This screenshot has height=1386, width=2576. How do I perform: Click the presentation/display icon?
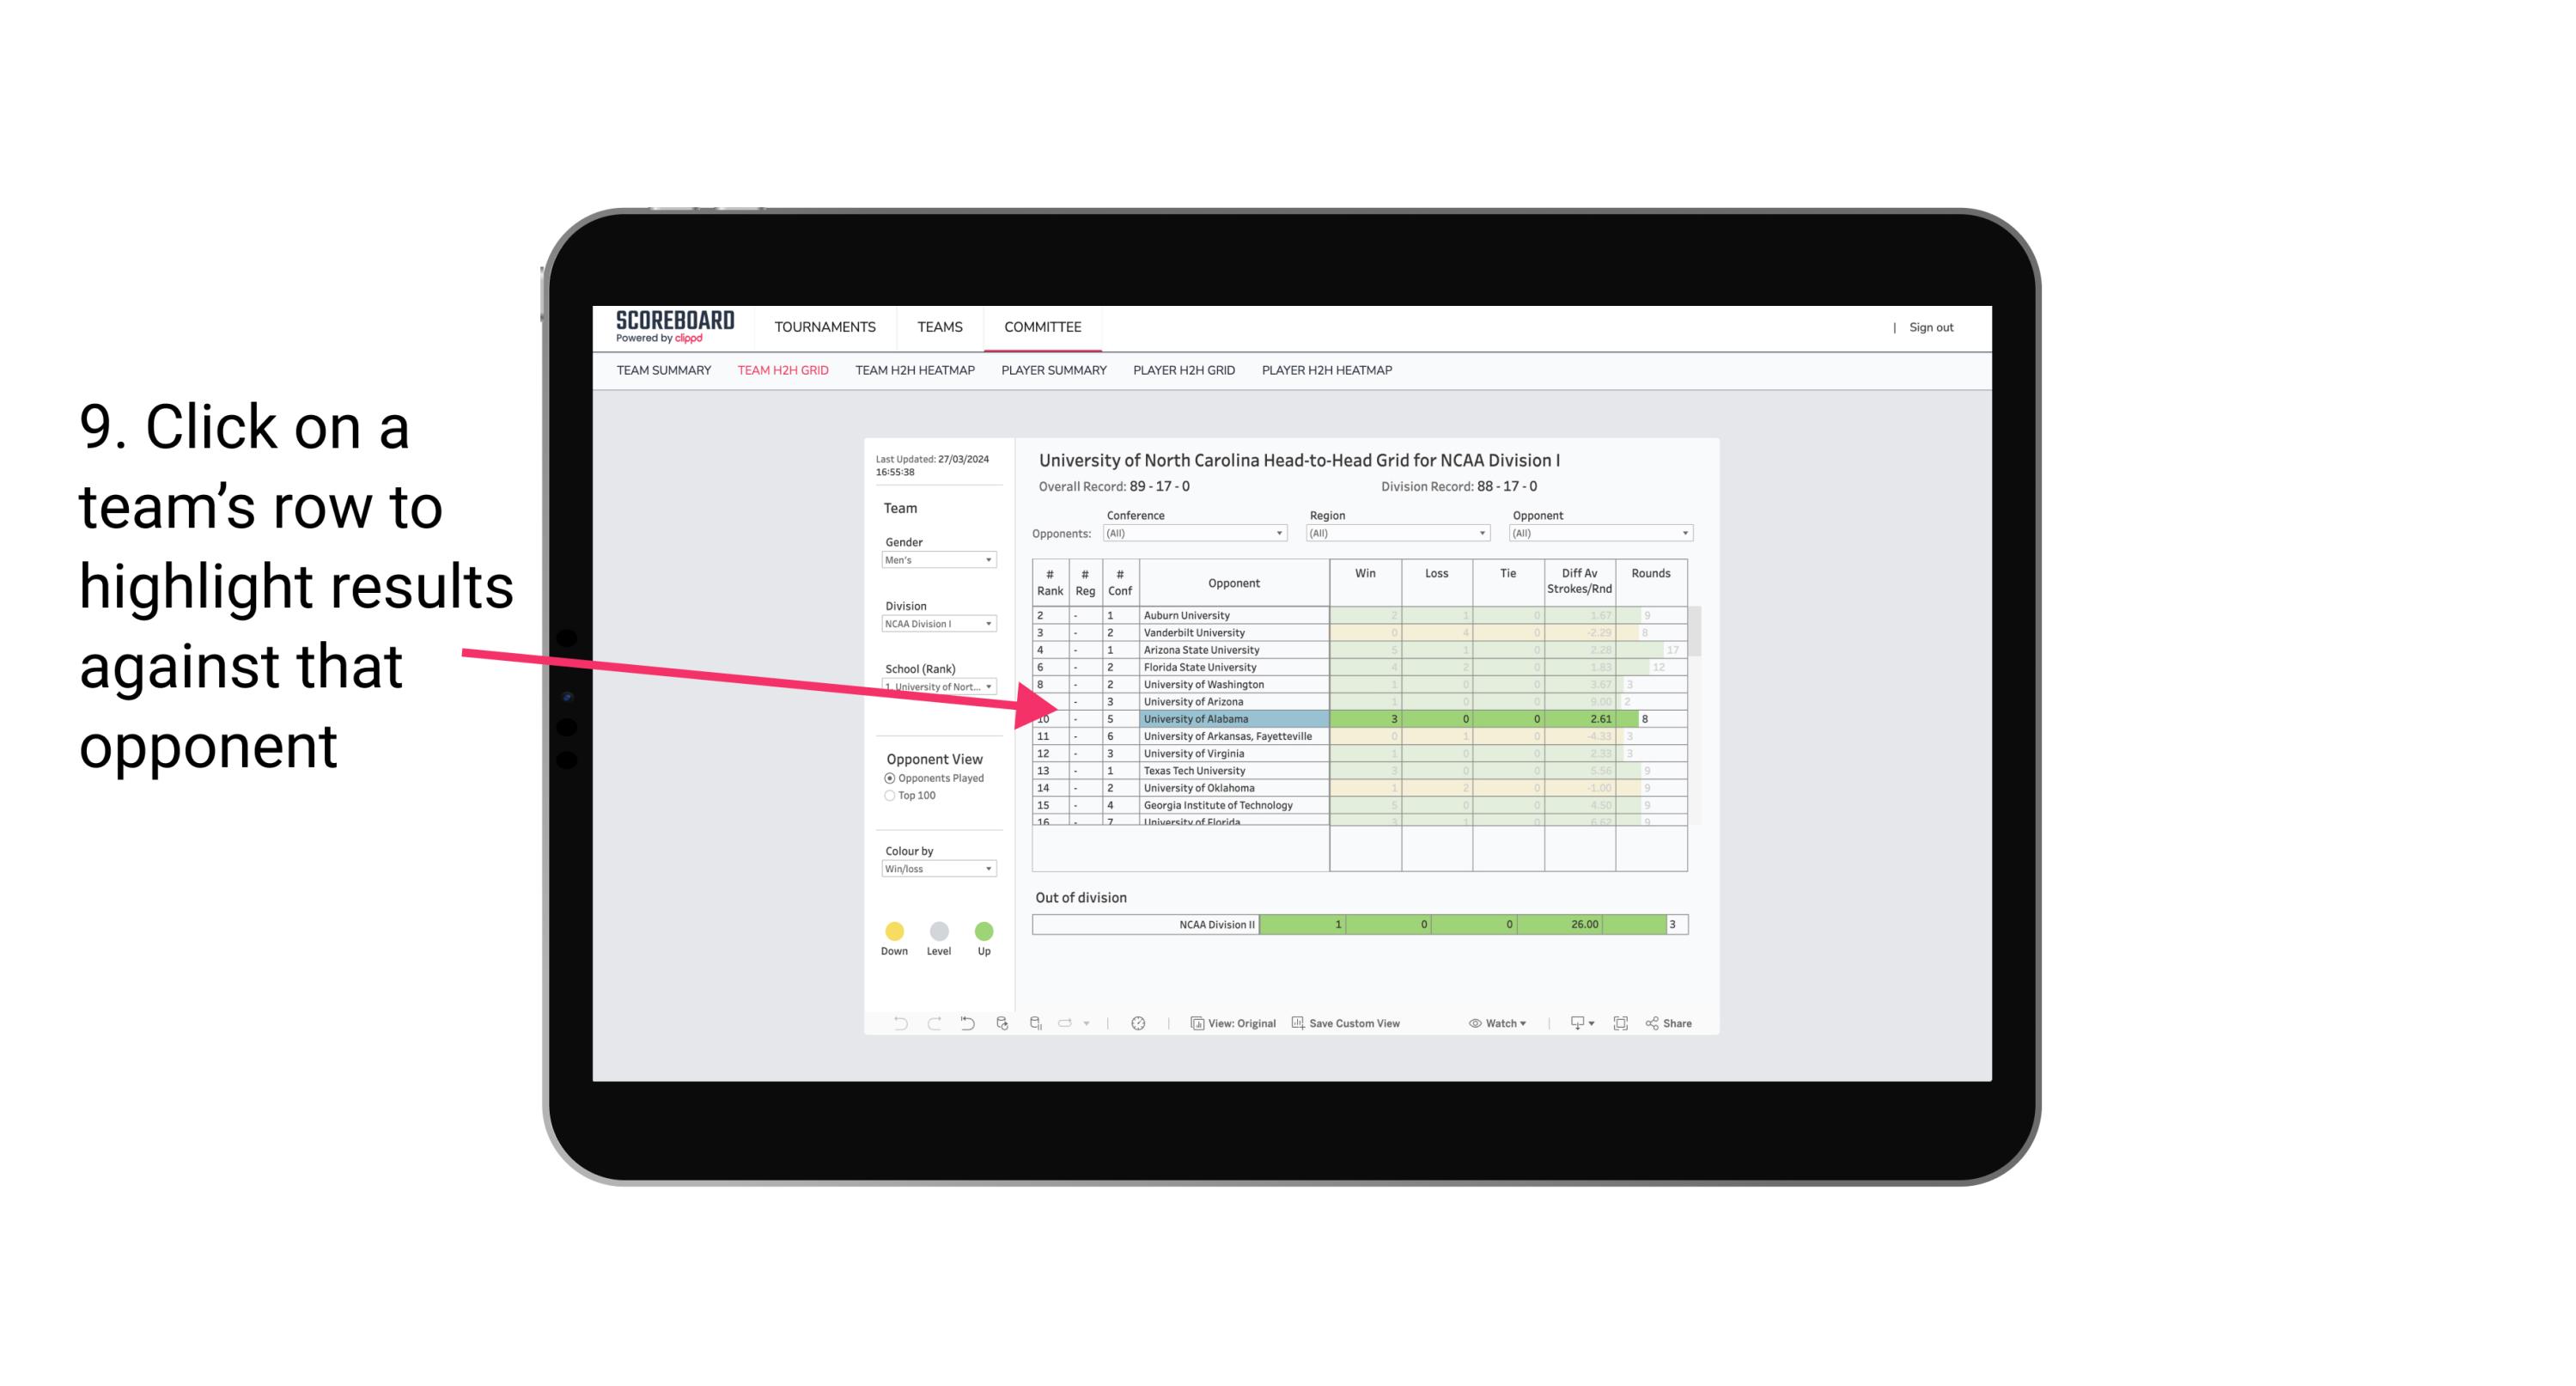click(1574, 1024)
